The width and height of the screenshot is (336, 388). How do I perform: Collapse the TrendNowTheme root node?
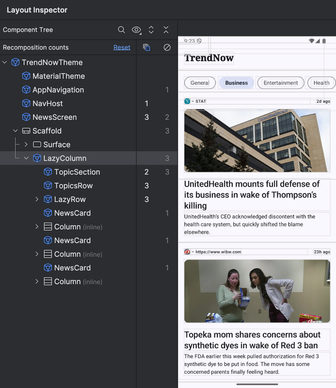tap(5, 63)
